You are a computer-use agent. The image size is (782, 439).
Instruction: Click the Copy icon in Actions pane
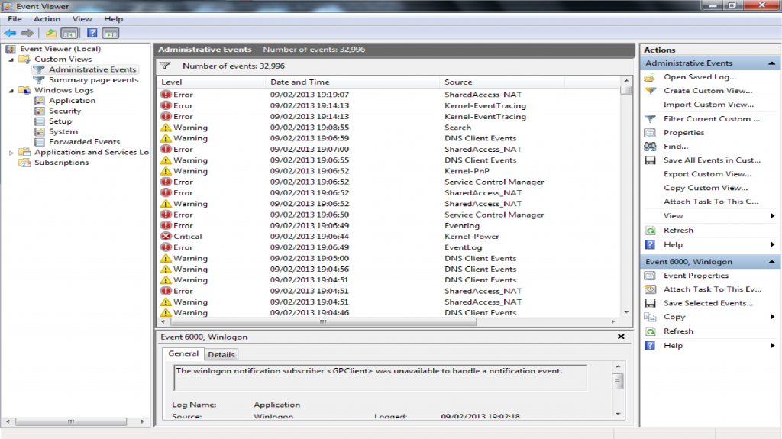pyautogui.click(x=650, y=317)
